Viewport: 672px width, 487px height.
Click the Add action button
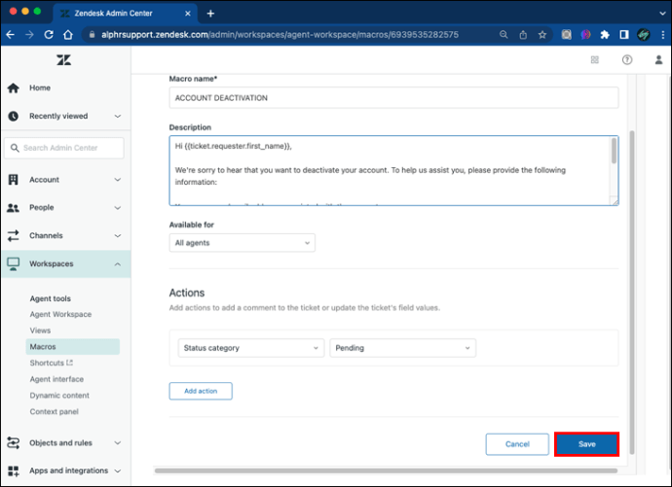pyautogui.click(x=201, y=391)
